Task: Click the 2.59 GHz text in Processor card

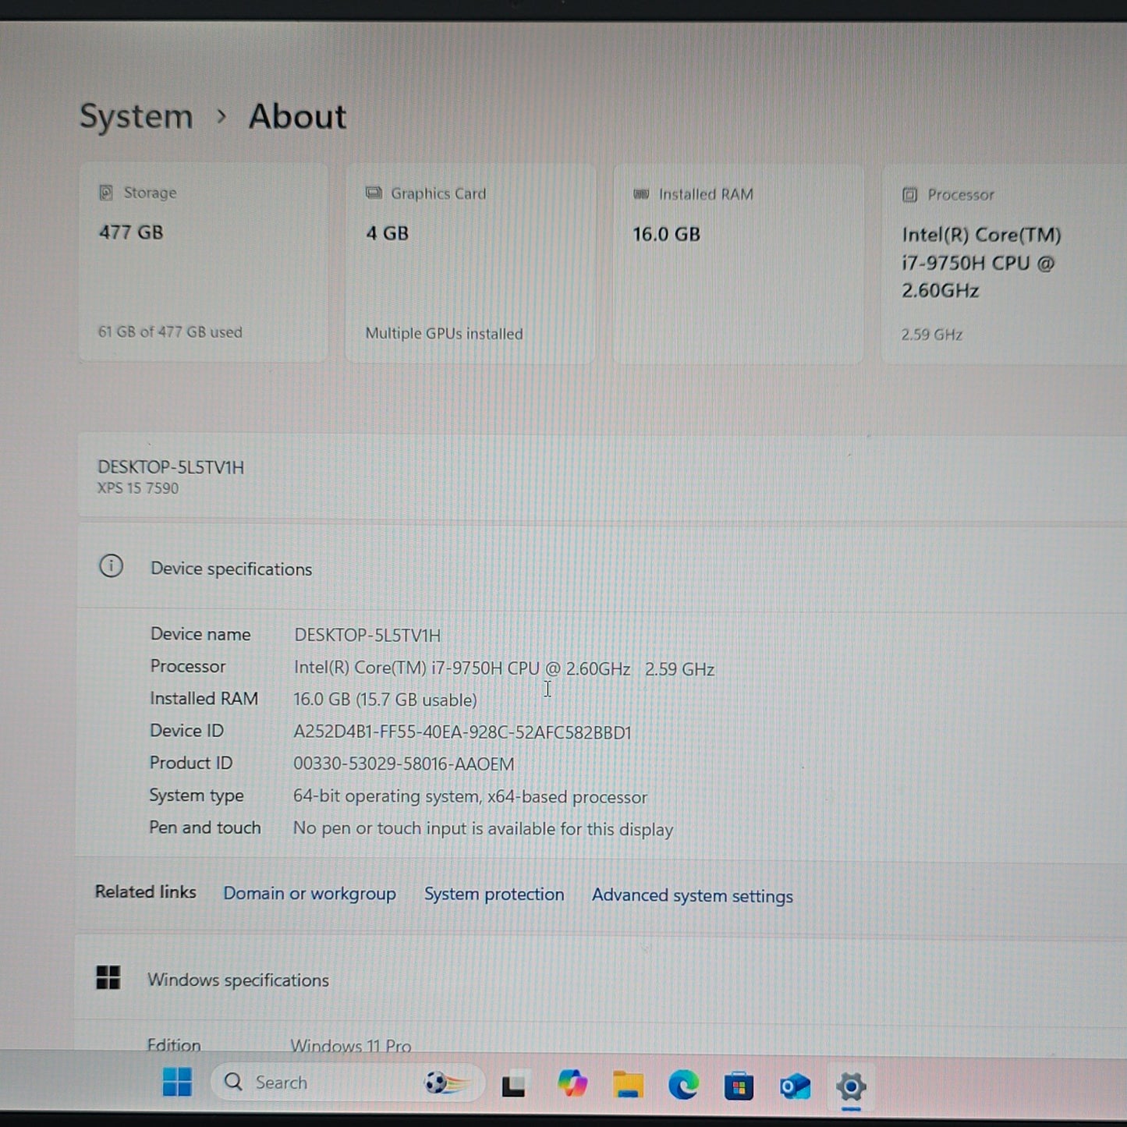Action: (932, 335)
